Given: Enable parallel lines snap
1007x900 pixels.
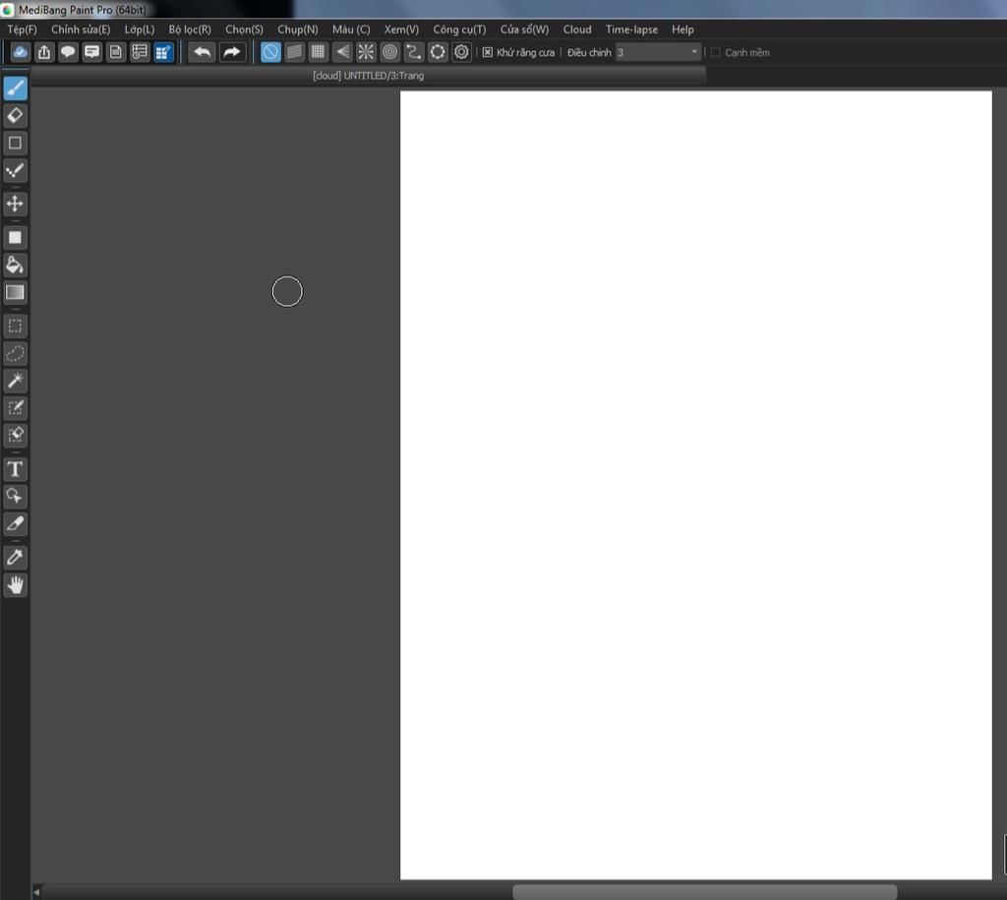Looking at the screenshot, I should click(x=294, y=52).
